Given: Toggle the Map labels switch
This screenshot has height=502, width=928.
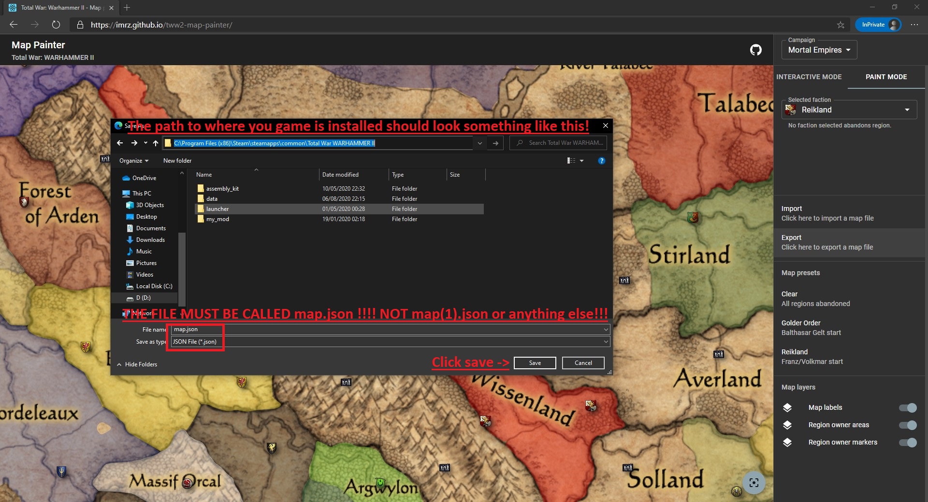Looking at the screenshot, I should point(908,407).
